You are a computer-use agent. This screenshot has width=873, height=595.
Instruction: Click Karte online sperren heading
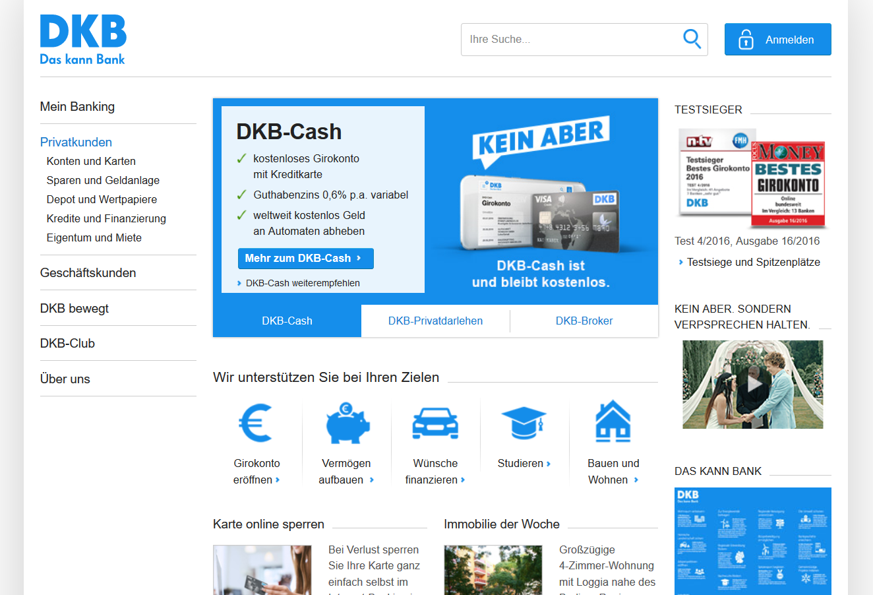[x=268, y=524]
